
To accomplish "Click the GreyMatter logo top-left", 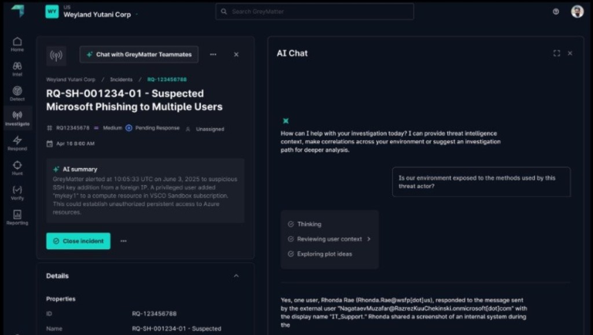I will point(18,11).
